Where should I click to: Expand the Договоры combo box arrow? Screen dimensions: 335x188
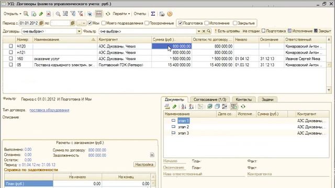pyautogui.click(x=79, y=31)
